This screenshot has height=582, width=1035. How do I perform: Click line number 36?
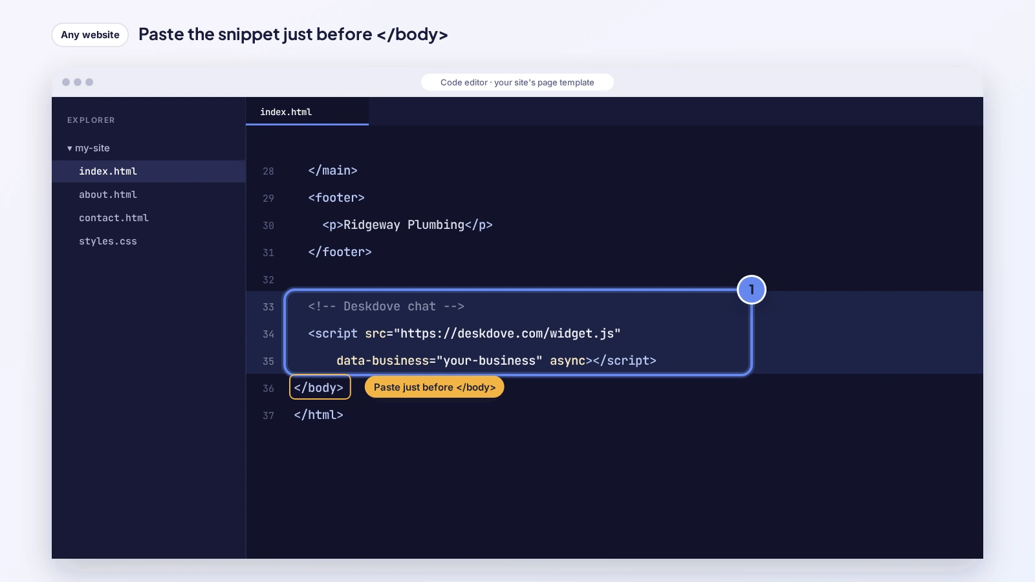[268, 389]
